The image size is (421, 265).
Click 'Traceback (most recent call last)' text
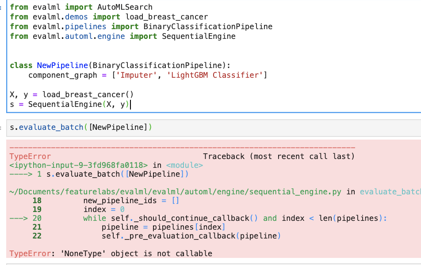279,156
